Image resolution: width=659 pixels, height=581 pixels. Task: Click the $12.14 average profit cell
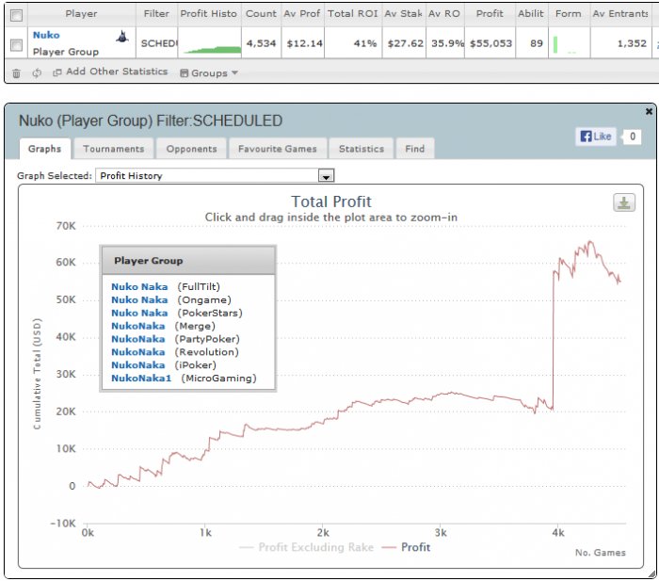coord(304,43)
